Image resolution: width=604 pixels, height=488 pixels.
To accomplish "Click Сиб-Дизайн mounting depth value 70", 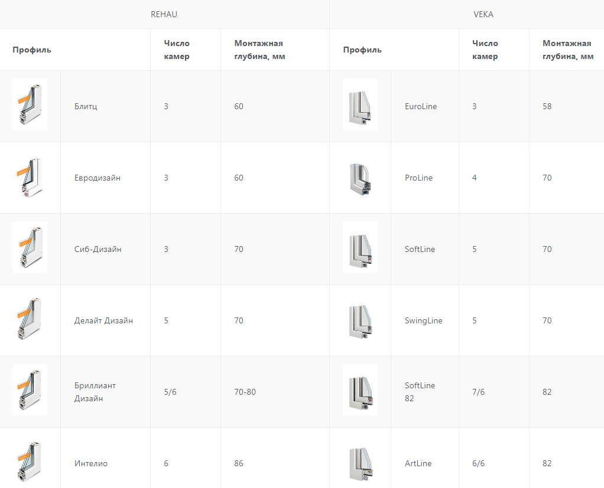I will pyautogui.click(x=239, y=249).
